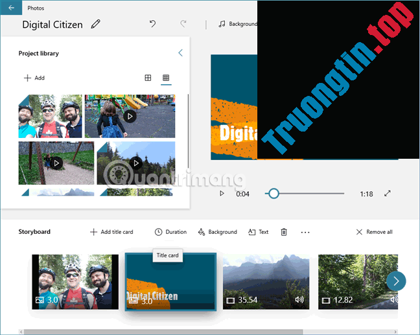
Task: Delete the selected storyboard card
Action: [x=284, y=232]
